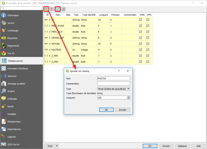Toggle WMS checkbox for Z_MAX field
The image size is (207, 149).
[x=141, y=62]
